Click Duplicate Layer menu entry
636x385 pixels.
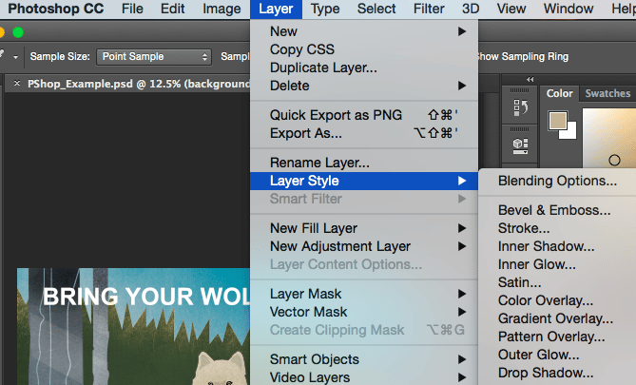coord(323,67)
